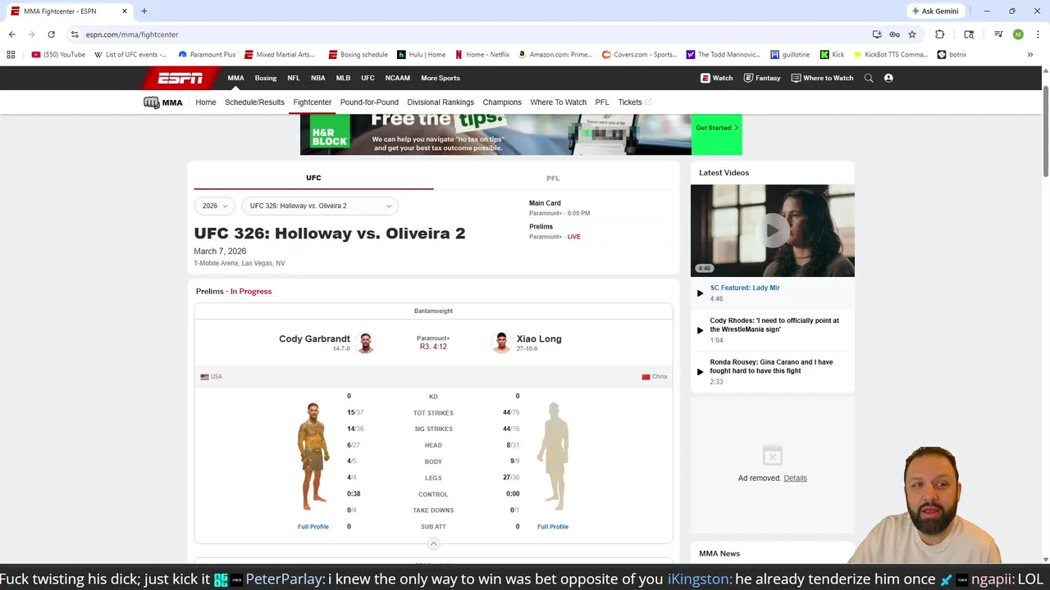1050x590 pixels.
Task: Open Chrome three-dot menu
Action: tap(1038, 34)
